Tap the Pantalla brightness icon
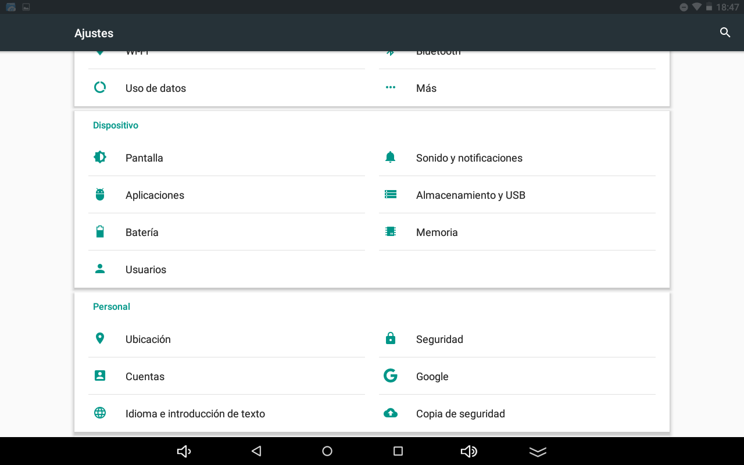Image resolution: width=744 pixels, height=465 pixels. 100,157
